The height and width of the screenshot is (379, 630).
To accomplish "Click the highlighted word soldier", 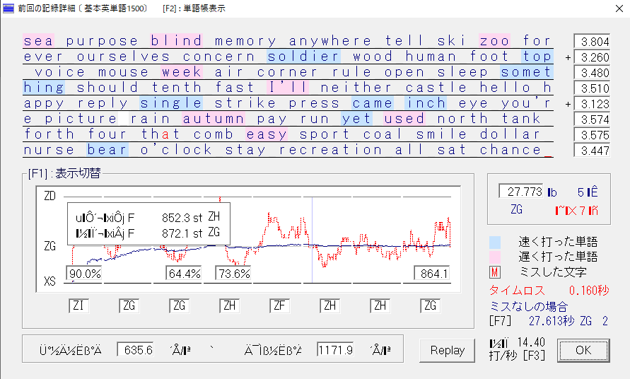I will [x=304, y=57].
